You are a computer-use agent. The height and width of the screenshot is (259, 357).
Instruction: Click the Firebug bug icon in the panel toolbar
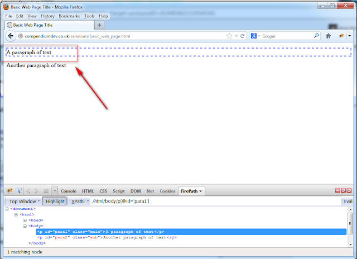click(10, 191)
